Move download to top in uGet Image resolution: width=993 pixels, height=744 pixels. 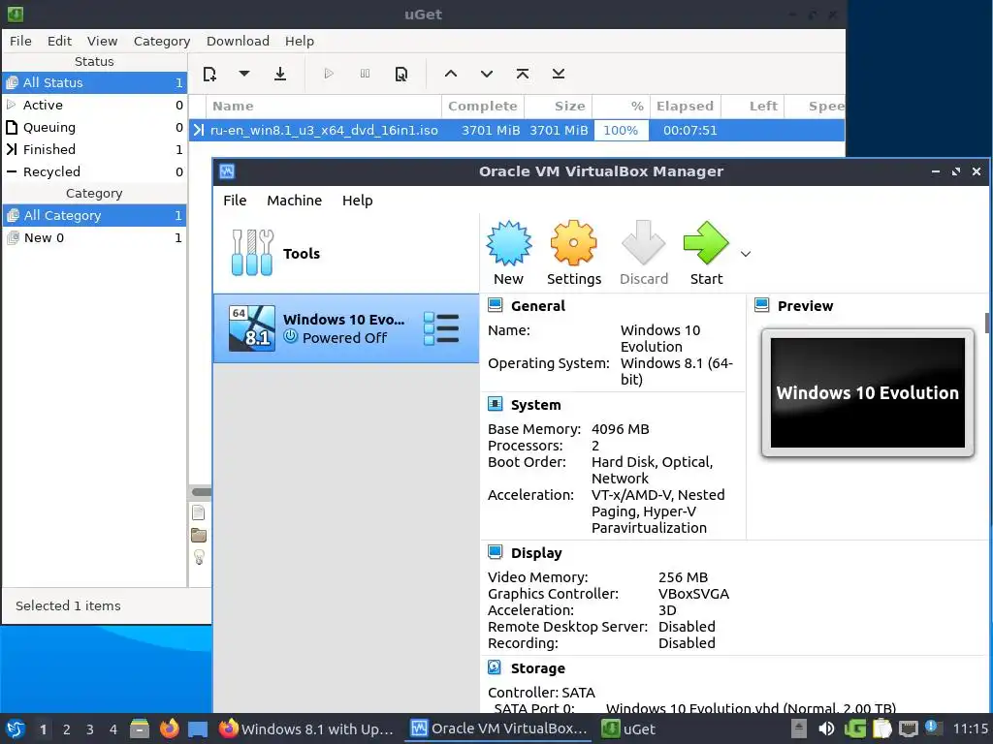coord(523,74)
